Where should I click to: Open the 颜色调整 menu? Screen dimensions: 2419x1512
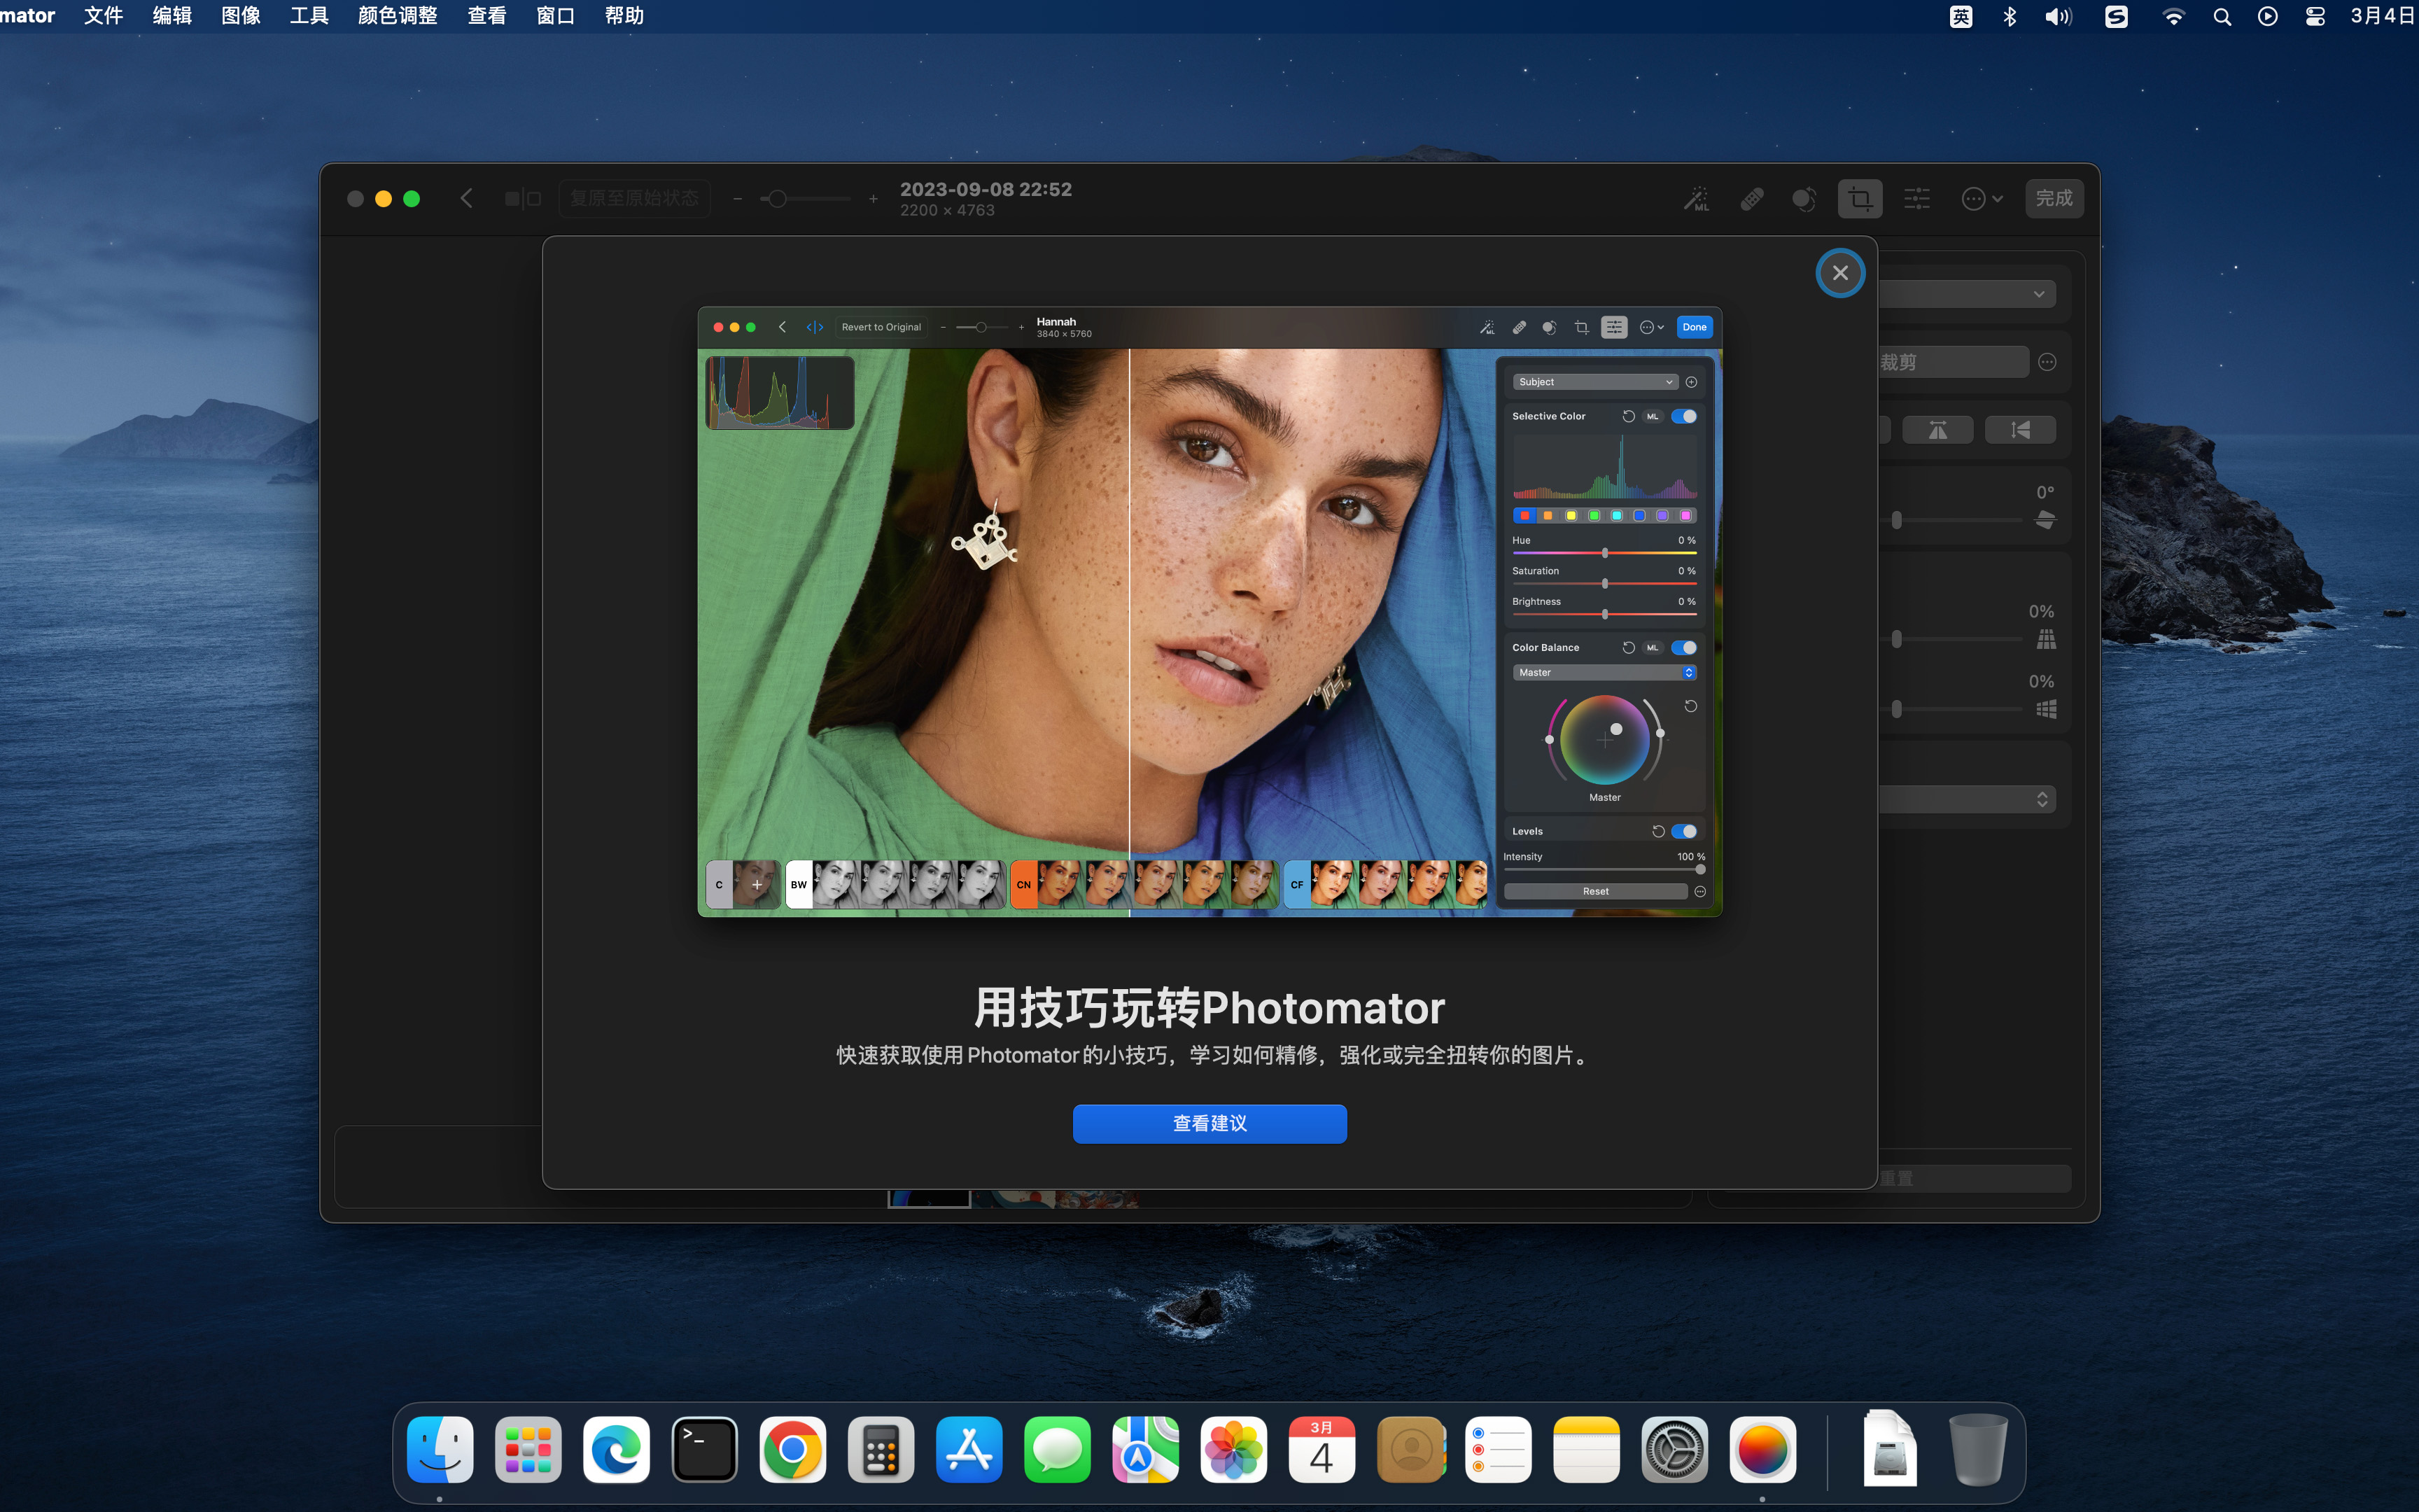coord(398,16)
